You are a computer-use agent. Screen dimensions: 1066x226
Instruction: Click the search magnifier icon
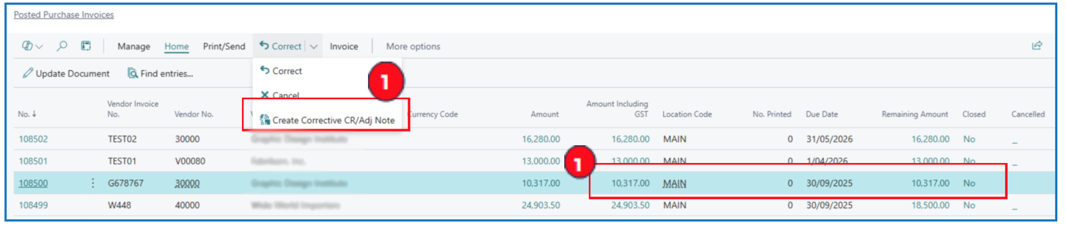[62, 46]
